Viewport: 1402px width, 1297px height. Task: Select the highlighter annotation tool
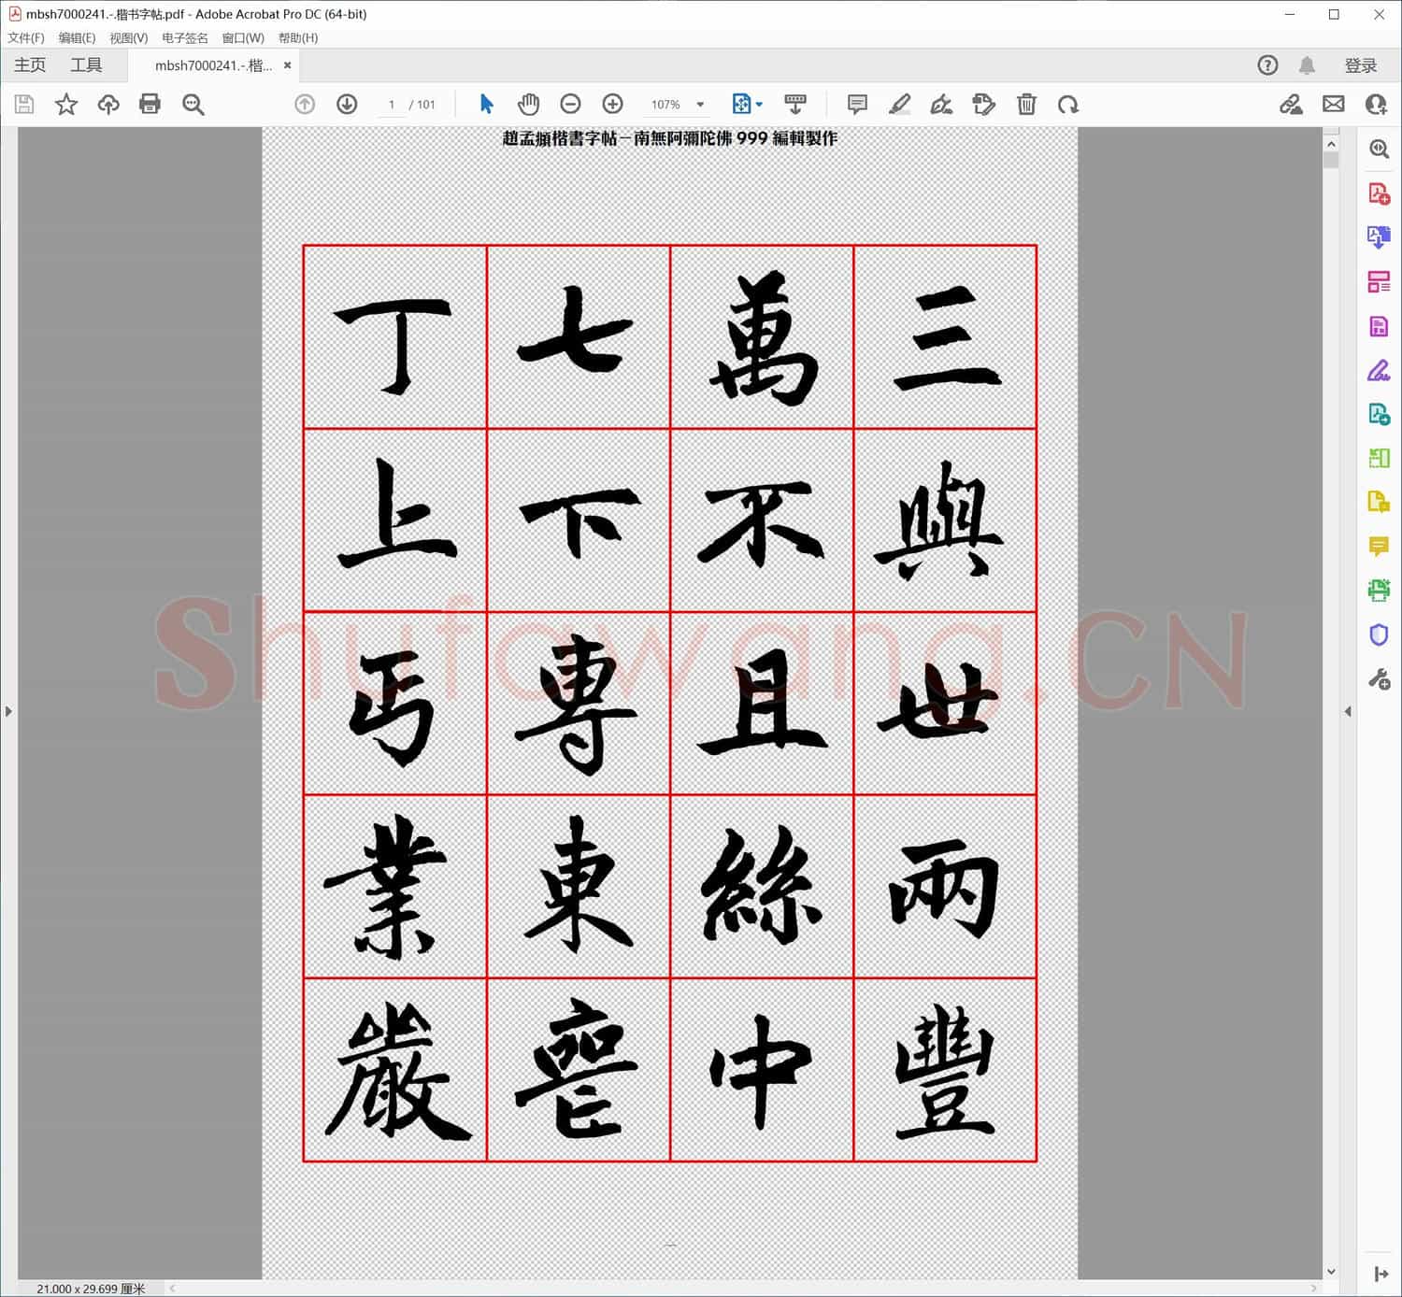[899, 104]
